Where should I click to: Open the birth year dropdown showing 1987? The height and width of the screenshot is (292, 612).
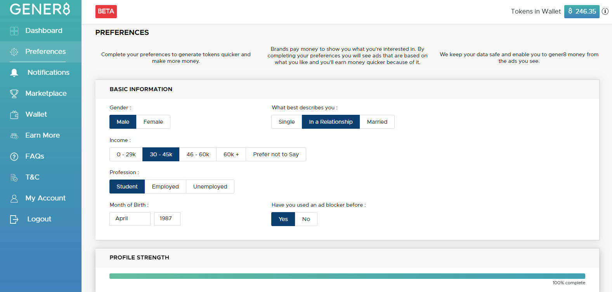pos(167,219)
